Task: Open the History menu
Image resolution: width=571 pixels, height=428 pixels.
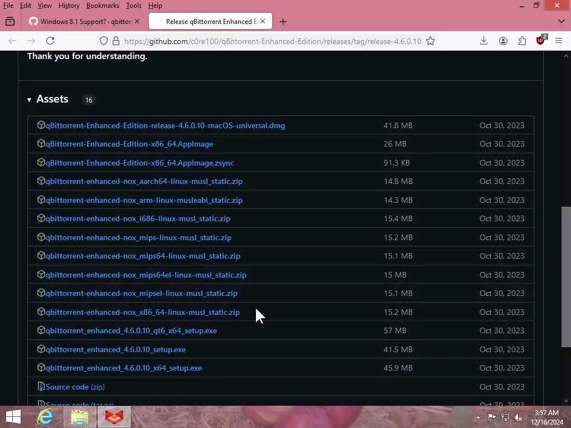Action: pos(69,6)
